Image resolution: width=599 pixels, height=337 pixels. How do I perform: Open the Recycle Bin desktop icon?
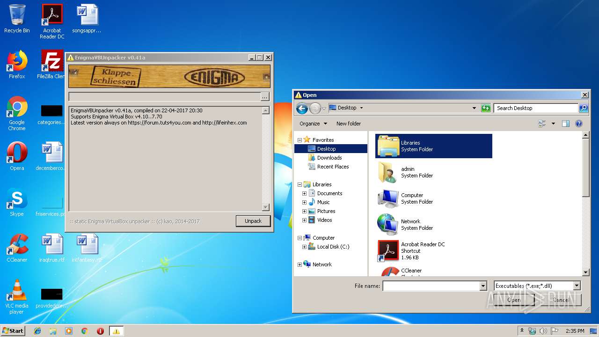(17, 19)
